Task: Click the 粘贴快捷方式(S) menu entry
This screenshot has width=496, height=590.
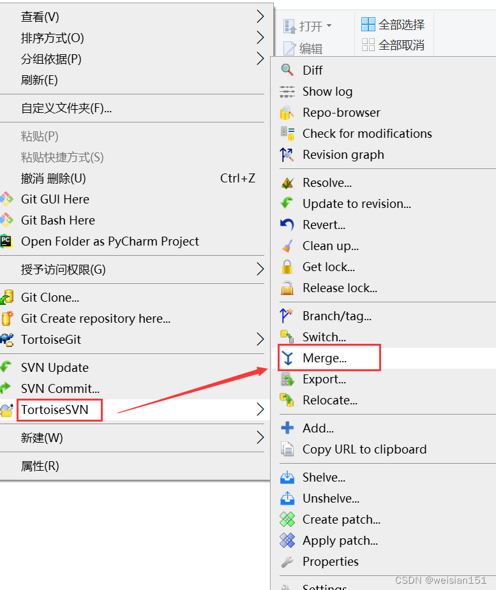Action: coord(132,158)
